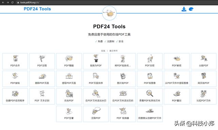Open the PDF叠加 (overlay) tool

point(177,96)
